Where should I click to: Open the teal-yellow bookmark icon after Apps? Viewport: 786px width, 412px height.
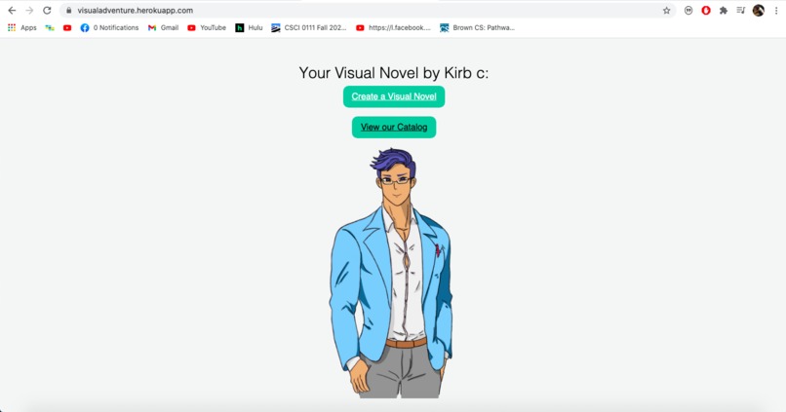50,28
